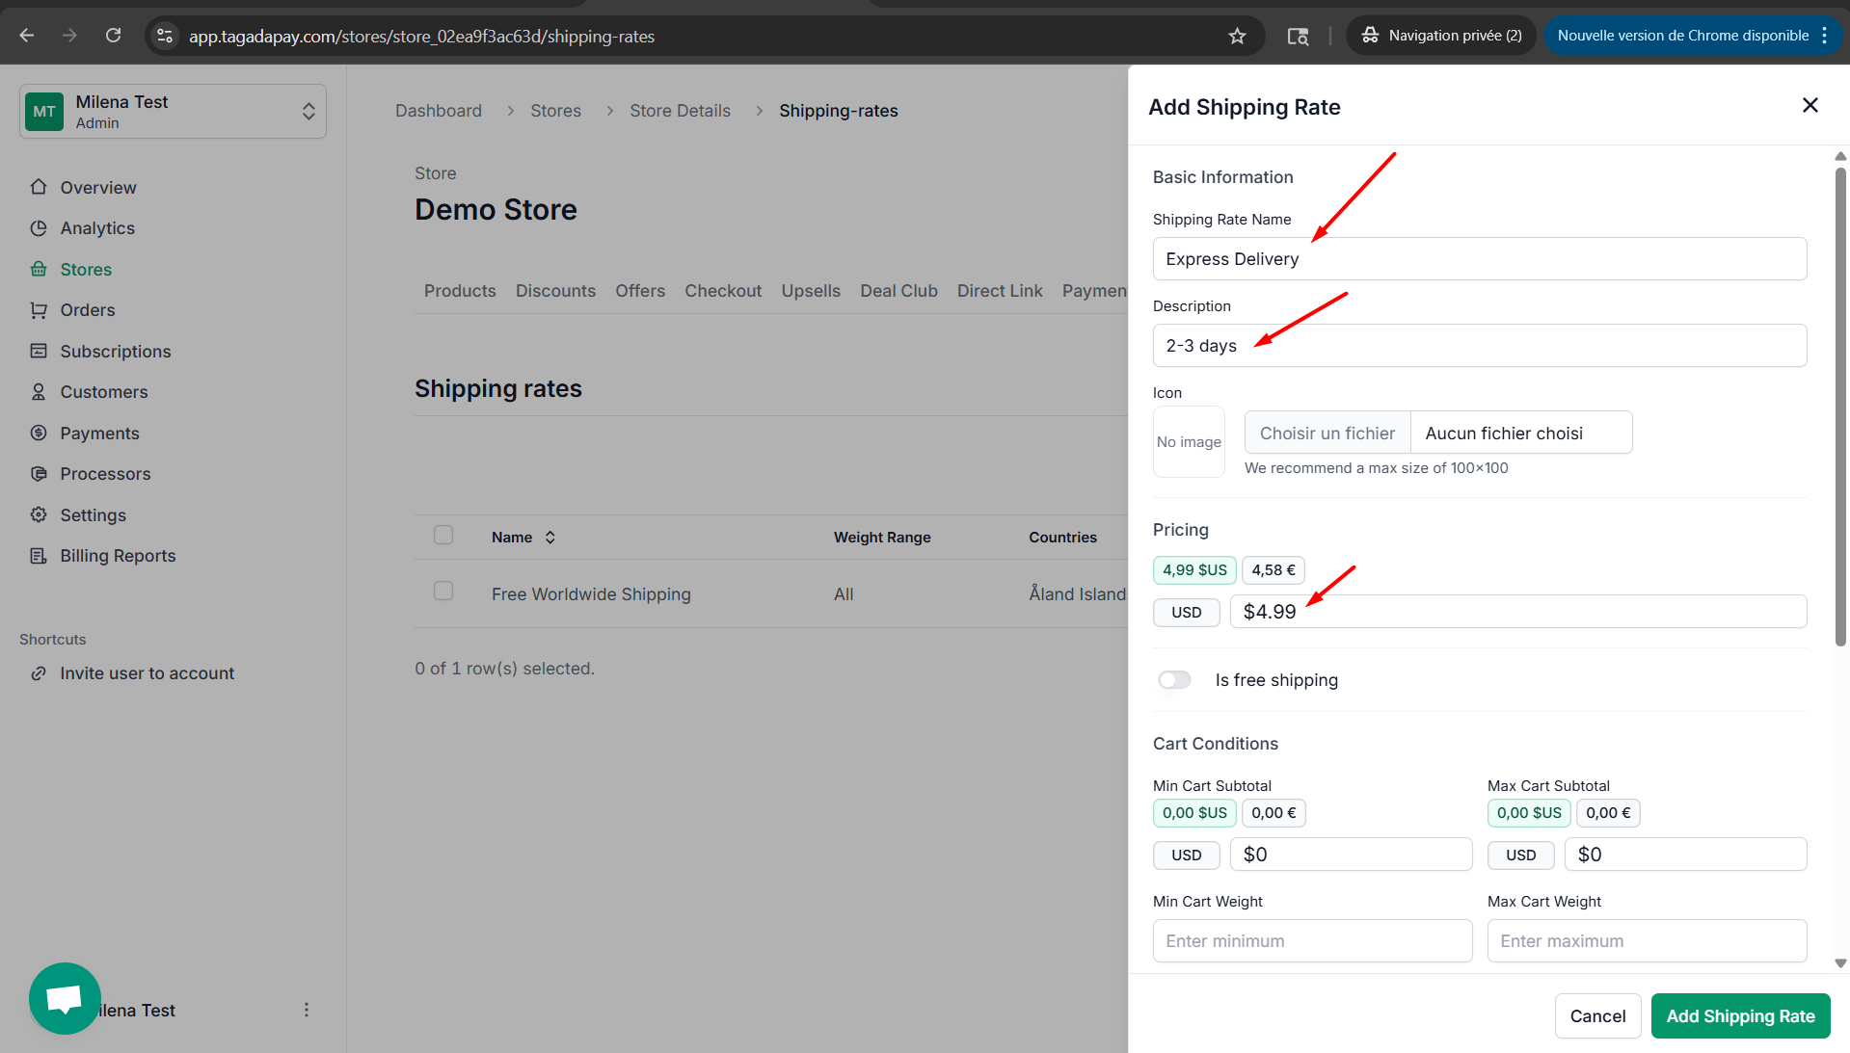Click the Add Shipping Rate green button
1850x1053 pixels.
pos(1740,1015)
